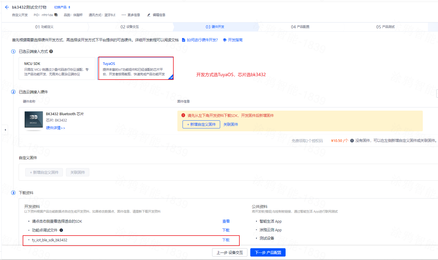Click the red warning icon in firmware notice

coord(183,115)
